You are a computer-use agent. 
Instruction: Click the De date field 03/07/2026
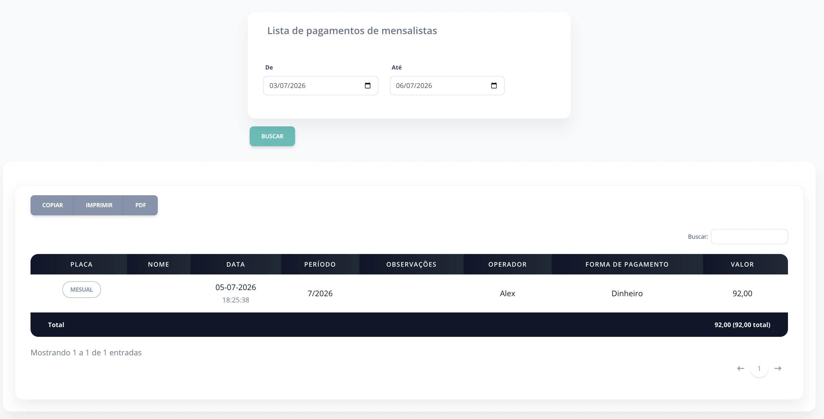point(320,85)
